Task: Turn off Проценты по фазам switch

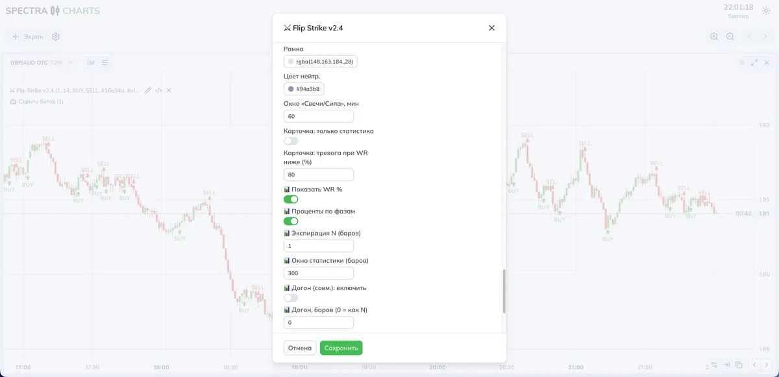Action: tap(291, 221)
